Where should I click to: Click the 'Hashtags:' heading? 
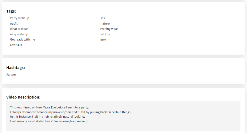point(15,68)
